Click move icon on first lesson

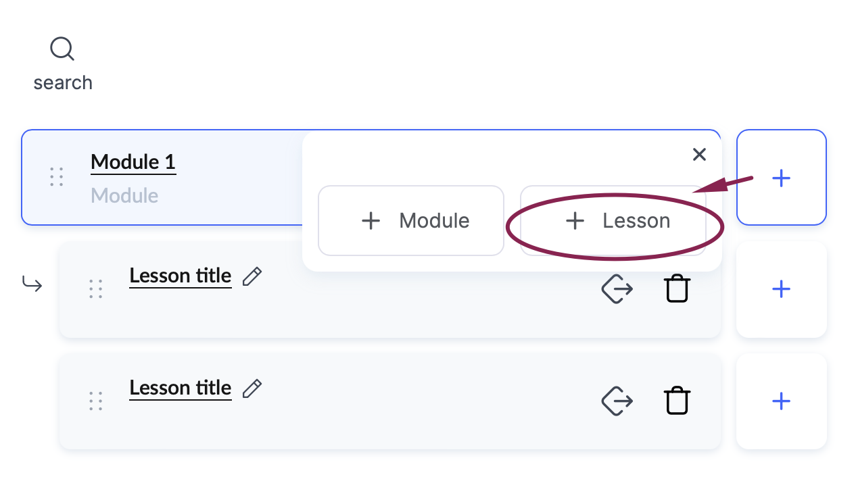(617, 289)
